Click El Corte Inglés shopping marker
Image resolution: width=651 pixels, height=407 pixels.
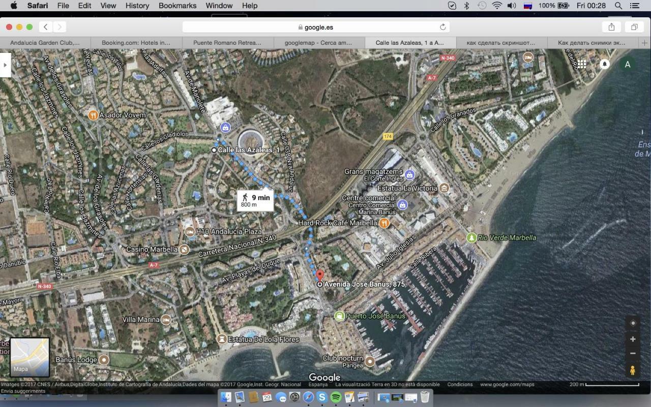(x=410, y=175)
